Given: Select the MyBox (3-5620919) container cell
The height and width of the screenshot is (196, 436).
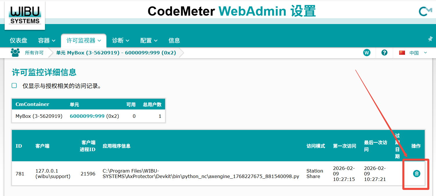Looking at the screenshot, I should coord(39,116).
